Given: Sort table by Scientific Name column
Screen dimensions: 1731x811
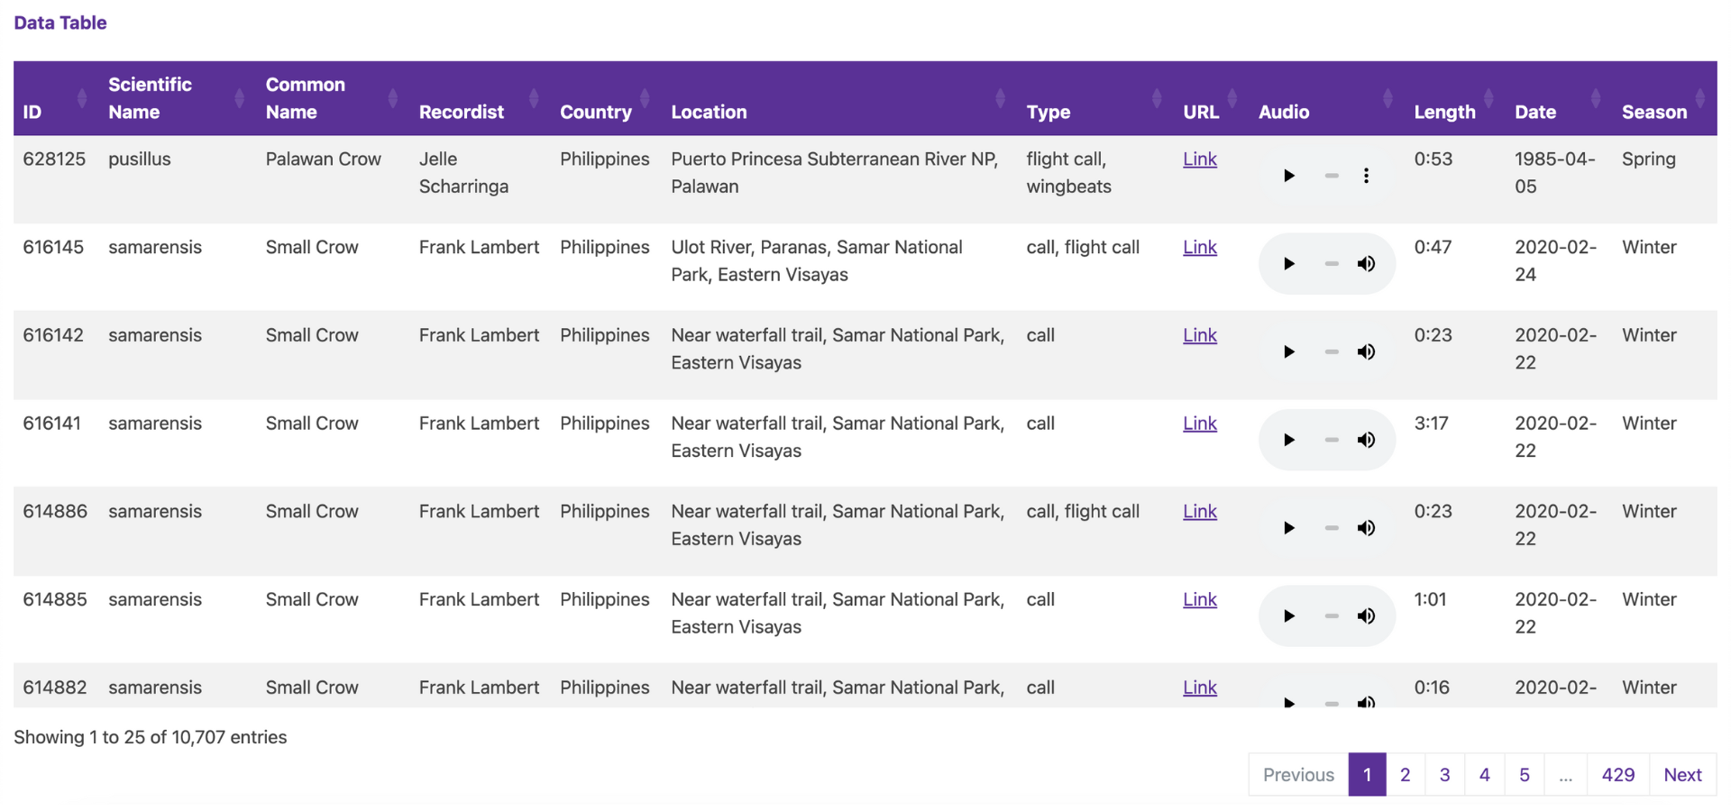Looking at the screenshot, I should (x=178, y=98).
